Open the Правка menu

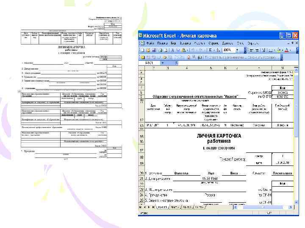click(162, 43)
